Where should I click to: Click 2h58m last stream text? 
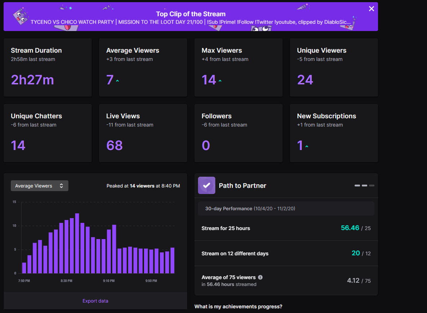[33, 59]
